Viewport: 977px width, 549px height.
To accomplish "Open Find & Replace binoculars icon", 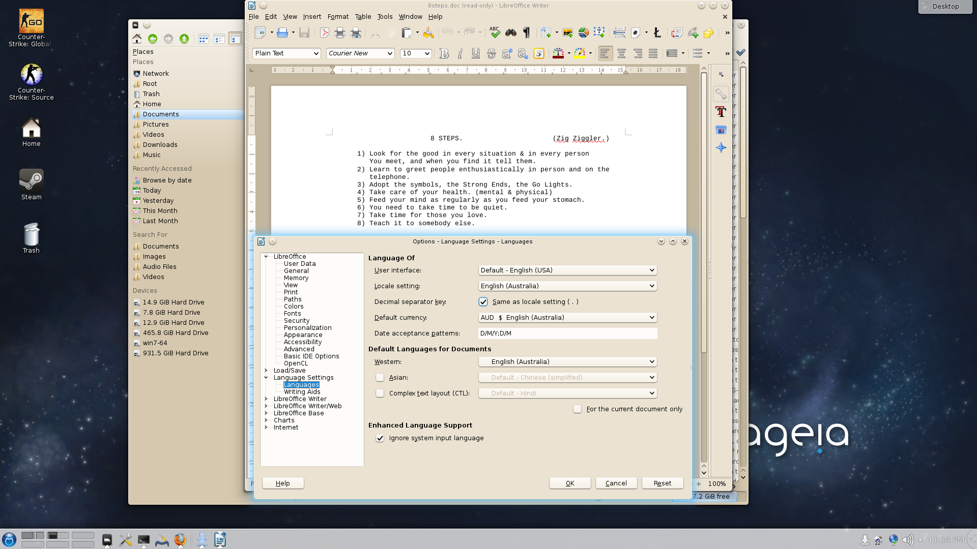I will (x=511, y=33).
